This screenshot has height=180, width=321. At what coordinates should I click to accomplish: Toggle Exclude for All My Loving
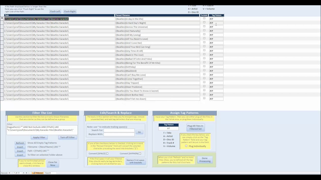(x=204, y=34)
